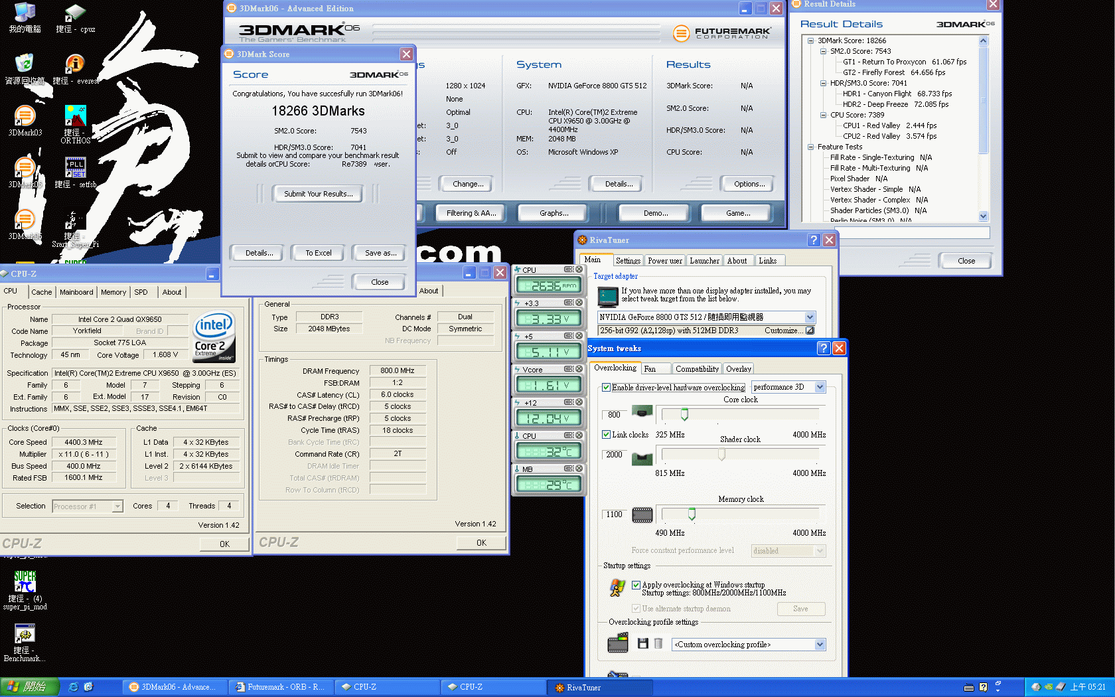Open the cpuz shortcut desktop icon
Image resolution: width=1115 pixels, height=697 pixels.
tap(75, 18)
